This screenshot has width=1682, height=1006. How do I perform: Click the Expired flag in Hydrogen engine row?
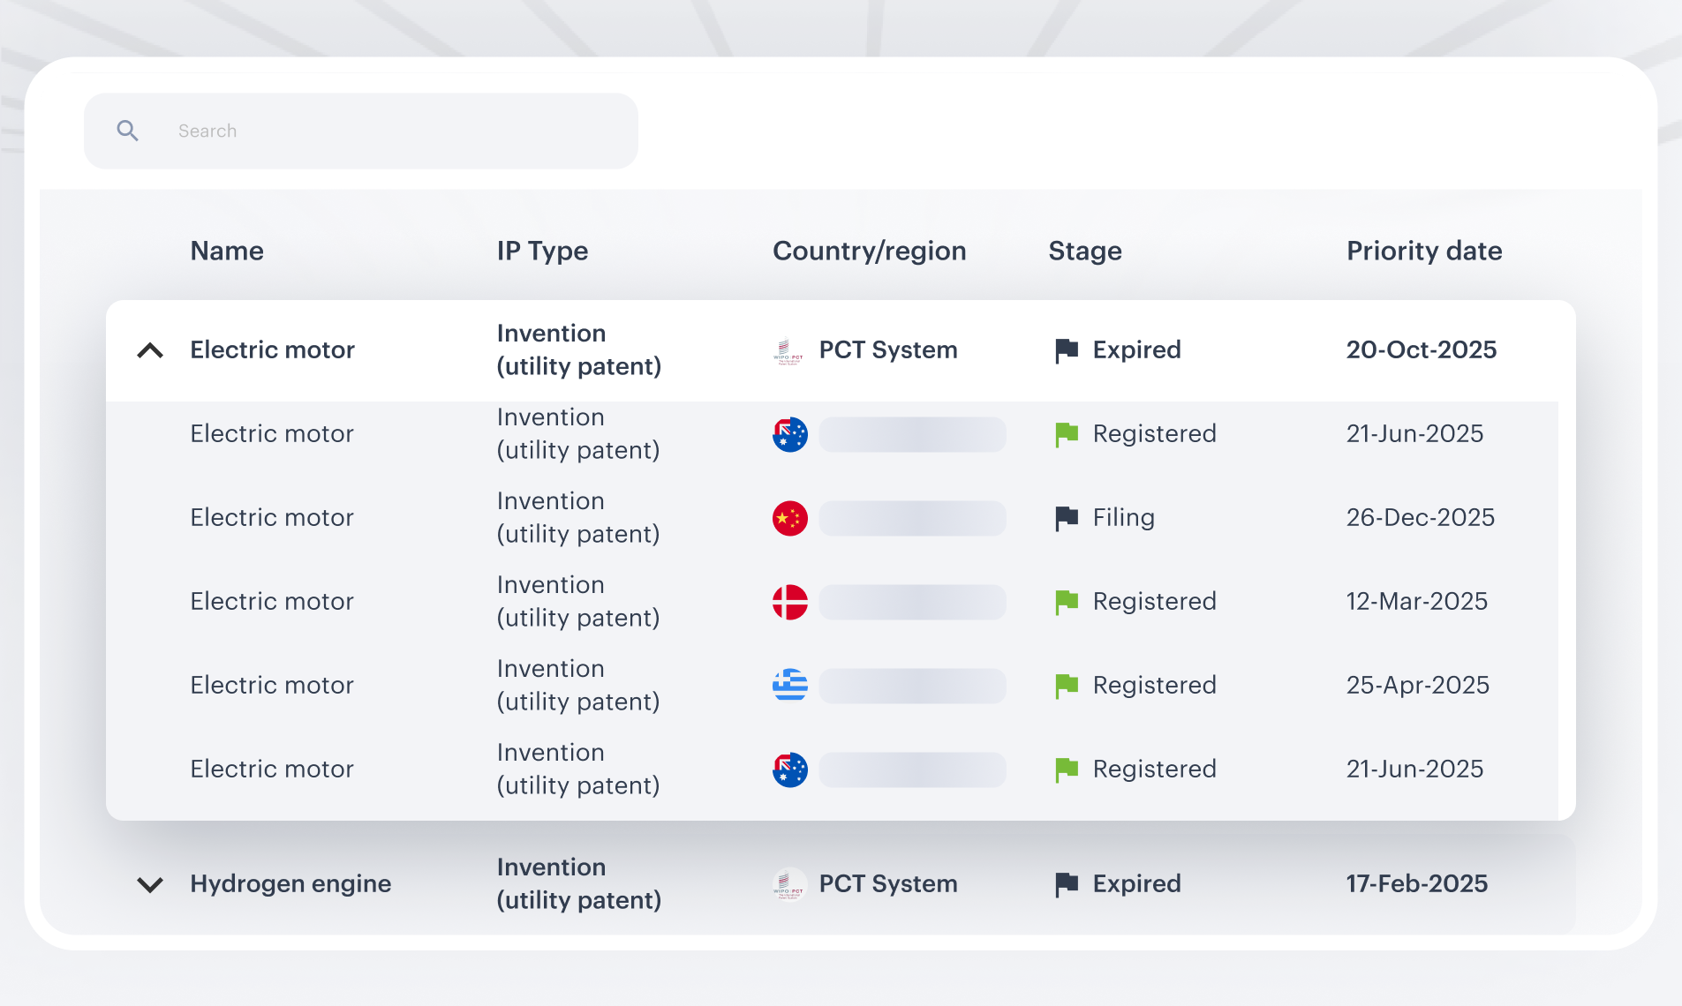1067,884
